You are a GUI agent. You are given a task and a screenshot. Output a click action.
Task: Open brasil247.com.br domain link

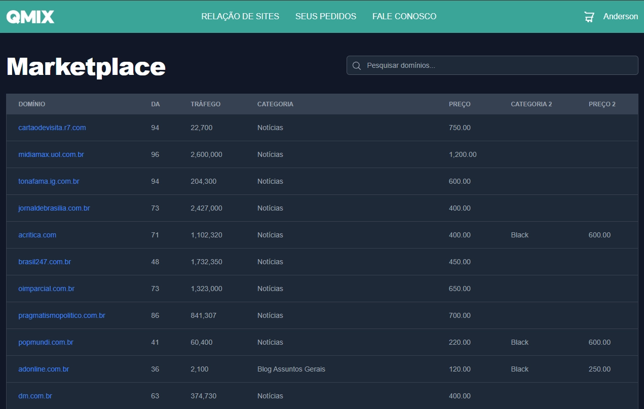[x=45, y=262]
